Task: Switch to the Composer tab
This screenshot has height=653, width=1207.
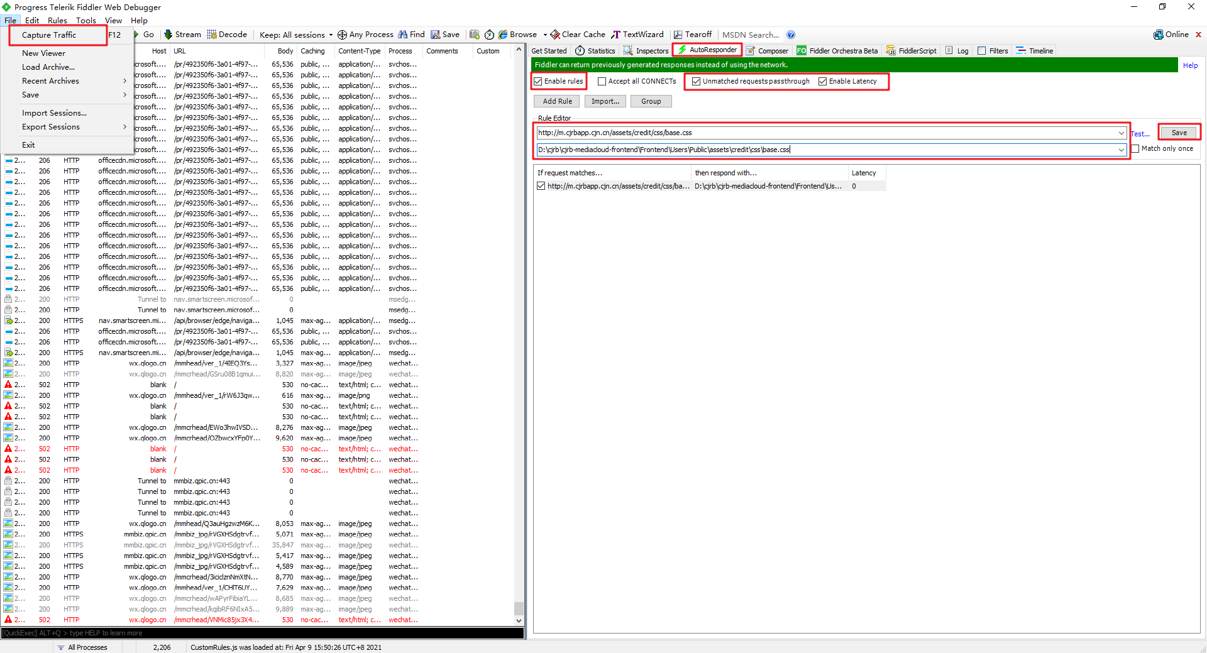Action: coord(767,51)
